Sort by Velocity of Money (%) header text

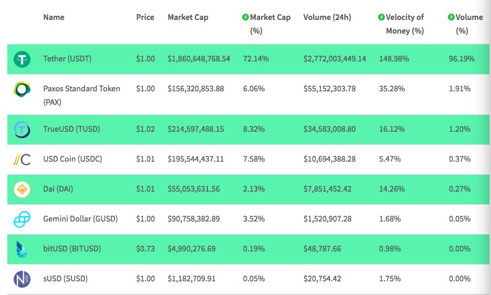[405, 24]
